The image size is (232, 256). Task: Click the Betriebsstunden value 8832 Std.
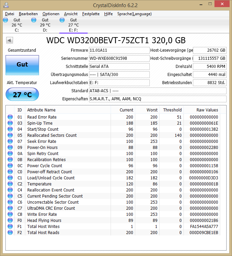[x=210, y=83]
